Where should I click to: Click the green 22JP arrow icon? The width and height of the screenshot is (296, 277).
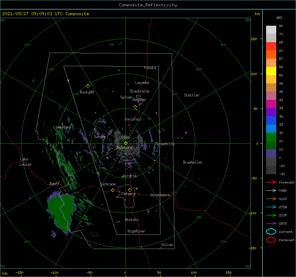click(271, 215)
